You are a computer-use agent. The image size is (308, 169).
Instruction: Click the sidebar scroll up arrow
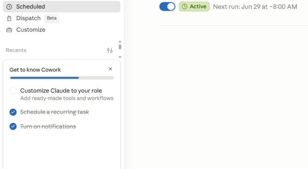click(x=120, y=41)
